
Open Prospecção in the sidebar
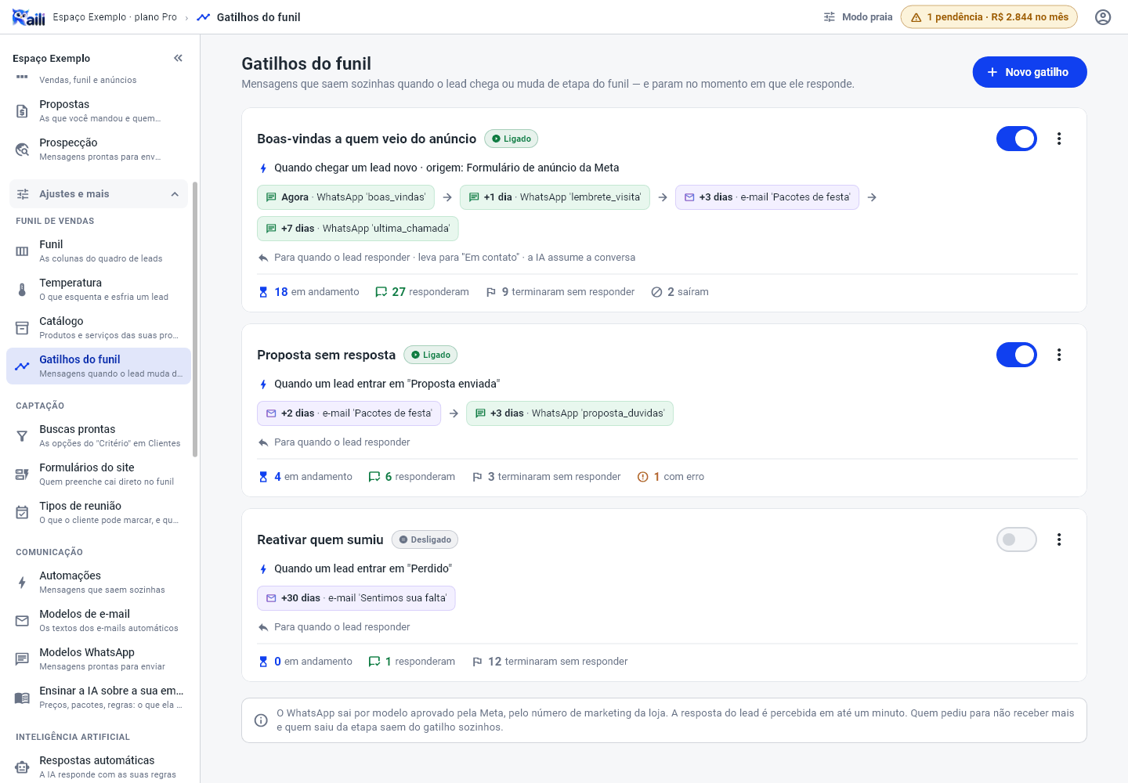coord(99,149)
